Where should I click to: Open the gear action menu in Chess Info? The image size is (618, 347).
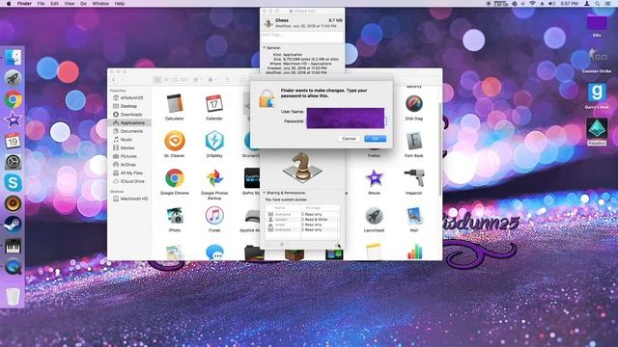pos(283,245)
